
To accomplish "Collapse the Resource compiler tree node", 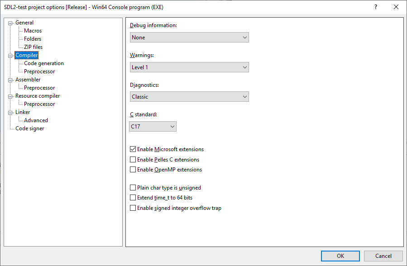I will tap(10, 96).
